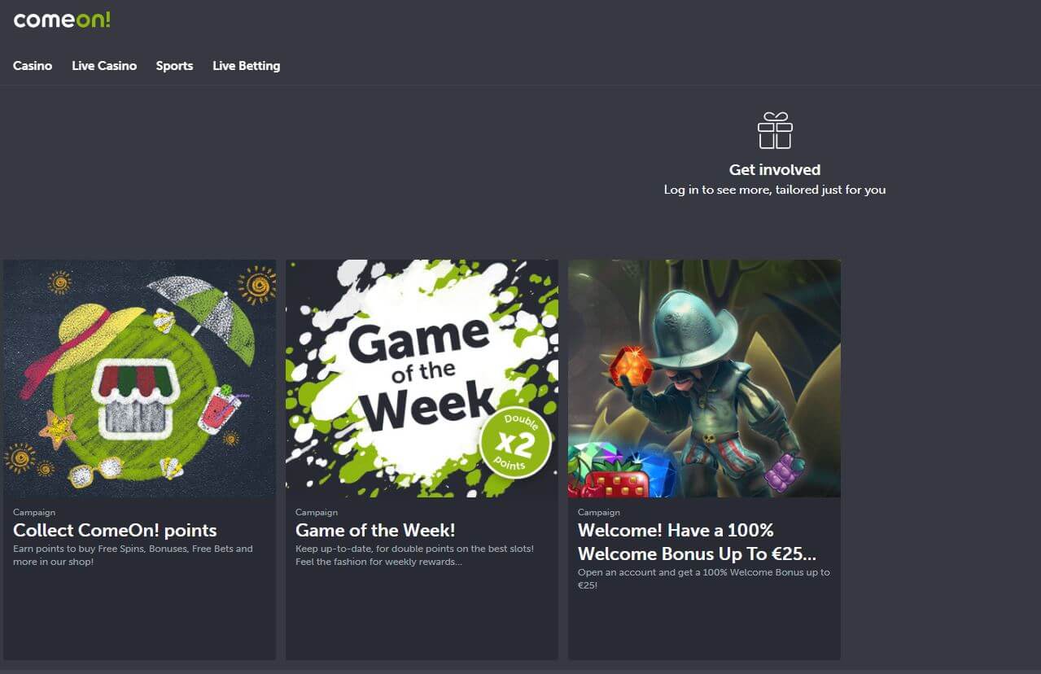Click the red gem held by the explorer
1041x674 pixels.
point(632,367)
